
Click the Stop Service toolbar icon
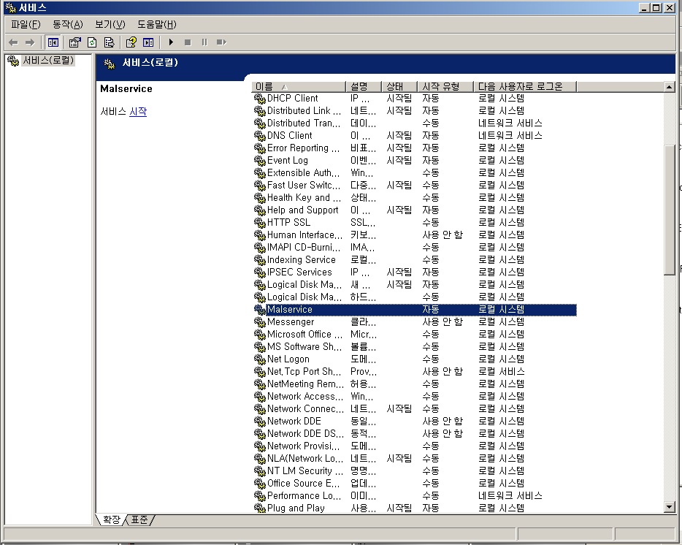click(x=188, y=42)
